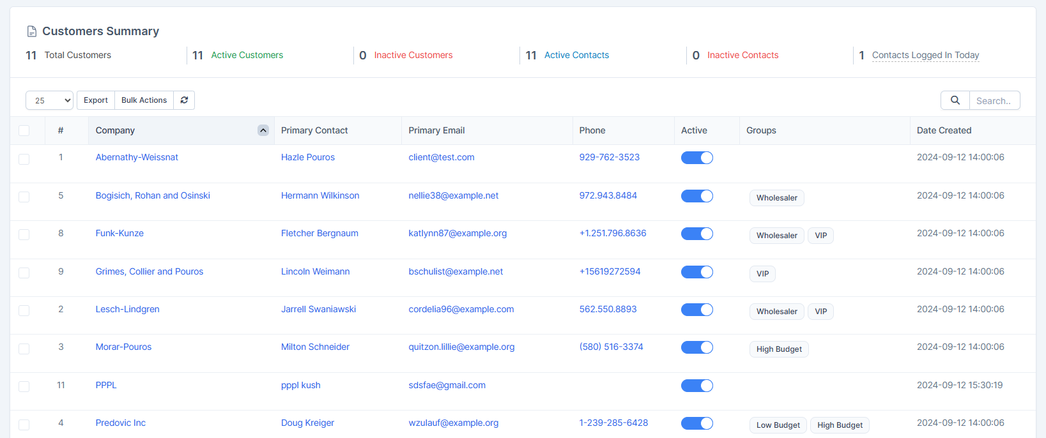1046x438 pixels.
Task: Open Lesch-Lindgren company link
Action: [128, 309]
